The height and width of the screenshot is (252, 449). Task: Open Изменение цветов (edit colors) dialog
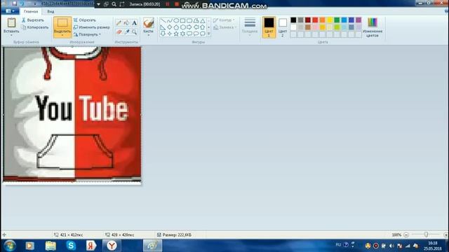[x=373, y=27]
